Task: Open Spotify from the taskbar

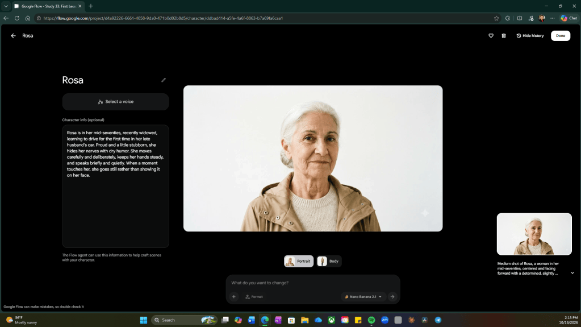Action: (371, 320)
